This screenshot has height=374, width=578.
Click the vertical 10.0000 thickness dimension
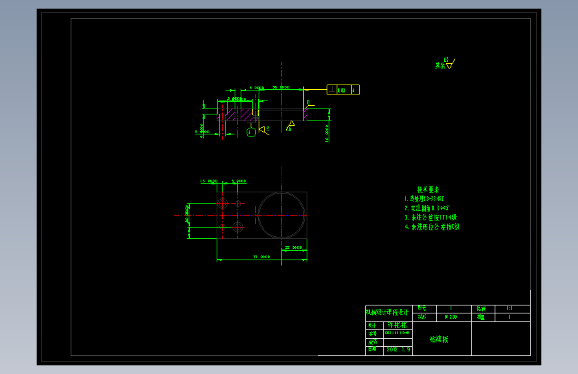(327, 133)
